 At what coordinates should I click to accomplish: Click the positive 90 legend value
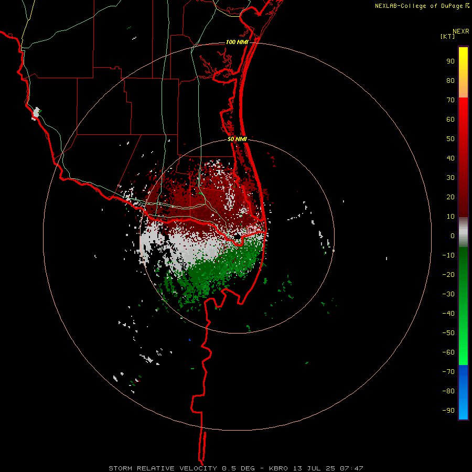[x=450, y=61]
